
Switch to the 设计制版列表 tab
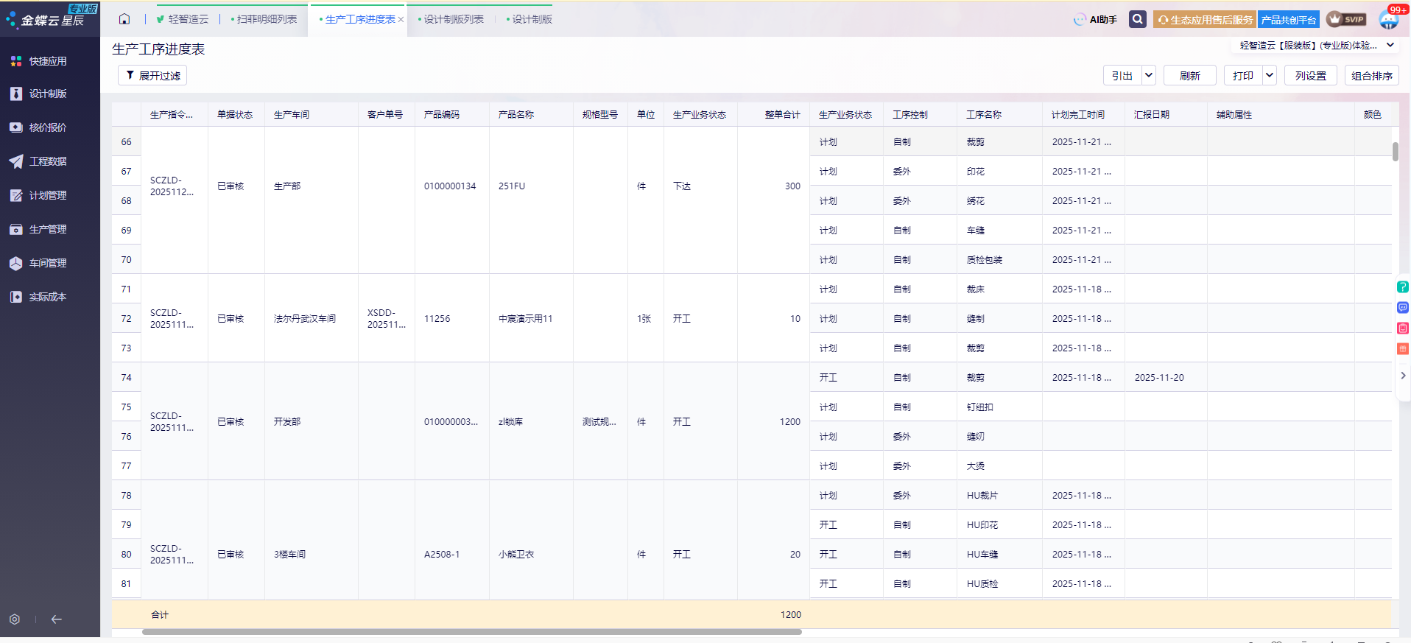click(454, 19)
